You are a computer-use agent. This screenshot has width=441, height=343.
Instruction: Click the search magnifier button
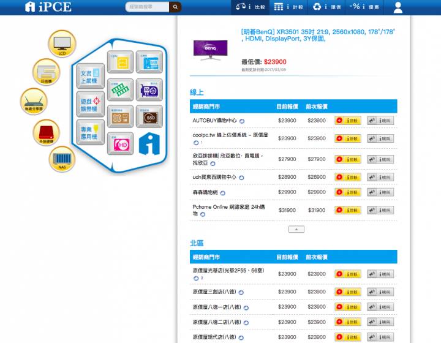click(x=175, y=7)
